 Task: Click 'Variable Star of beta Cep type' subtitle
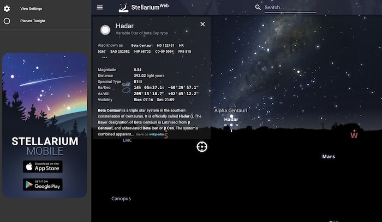(141, 33)
